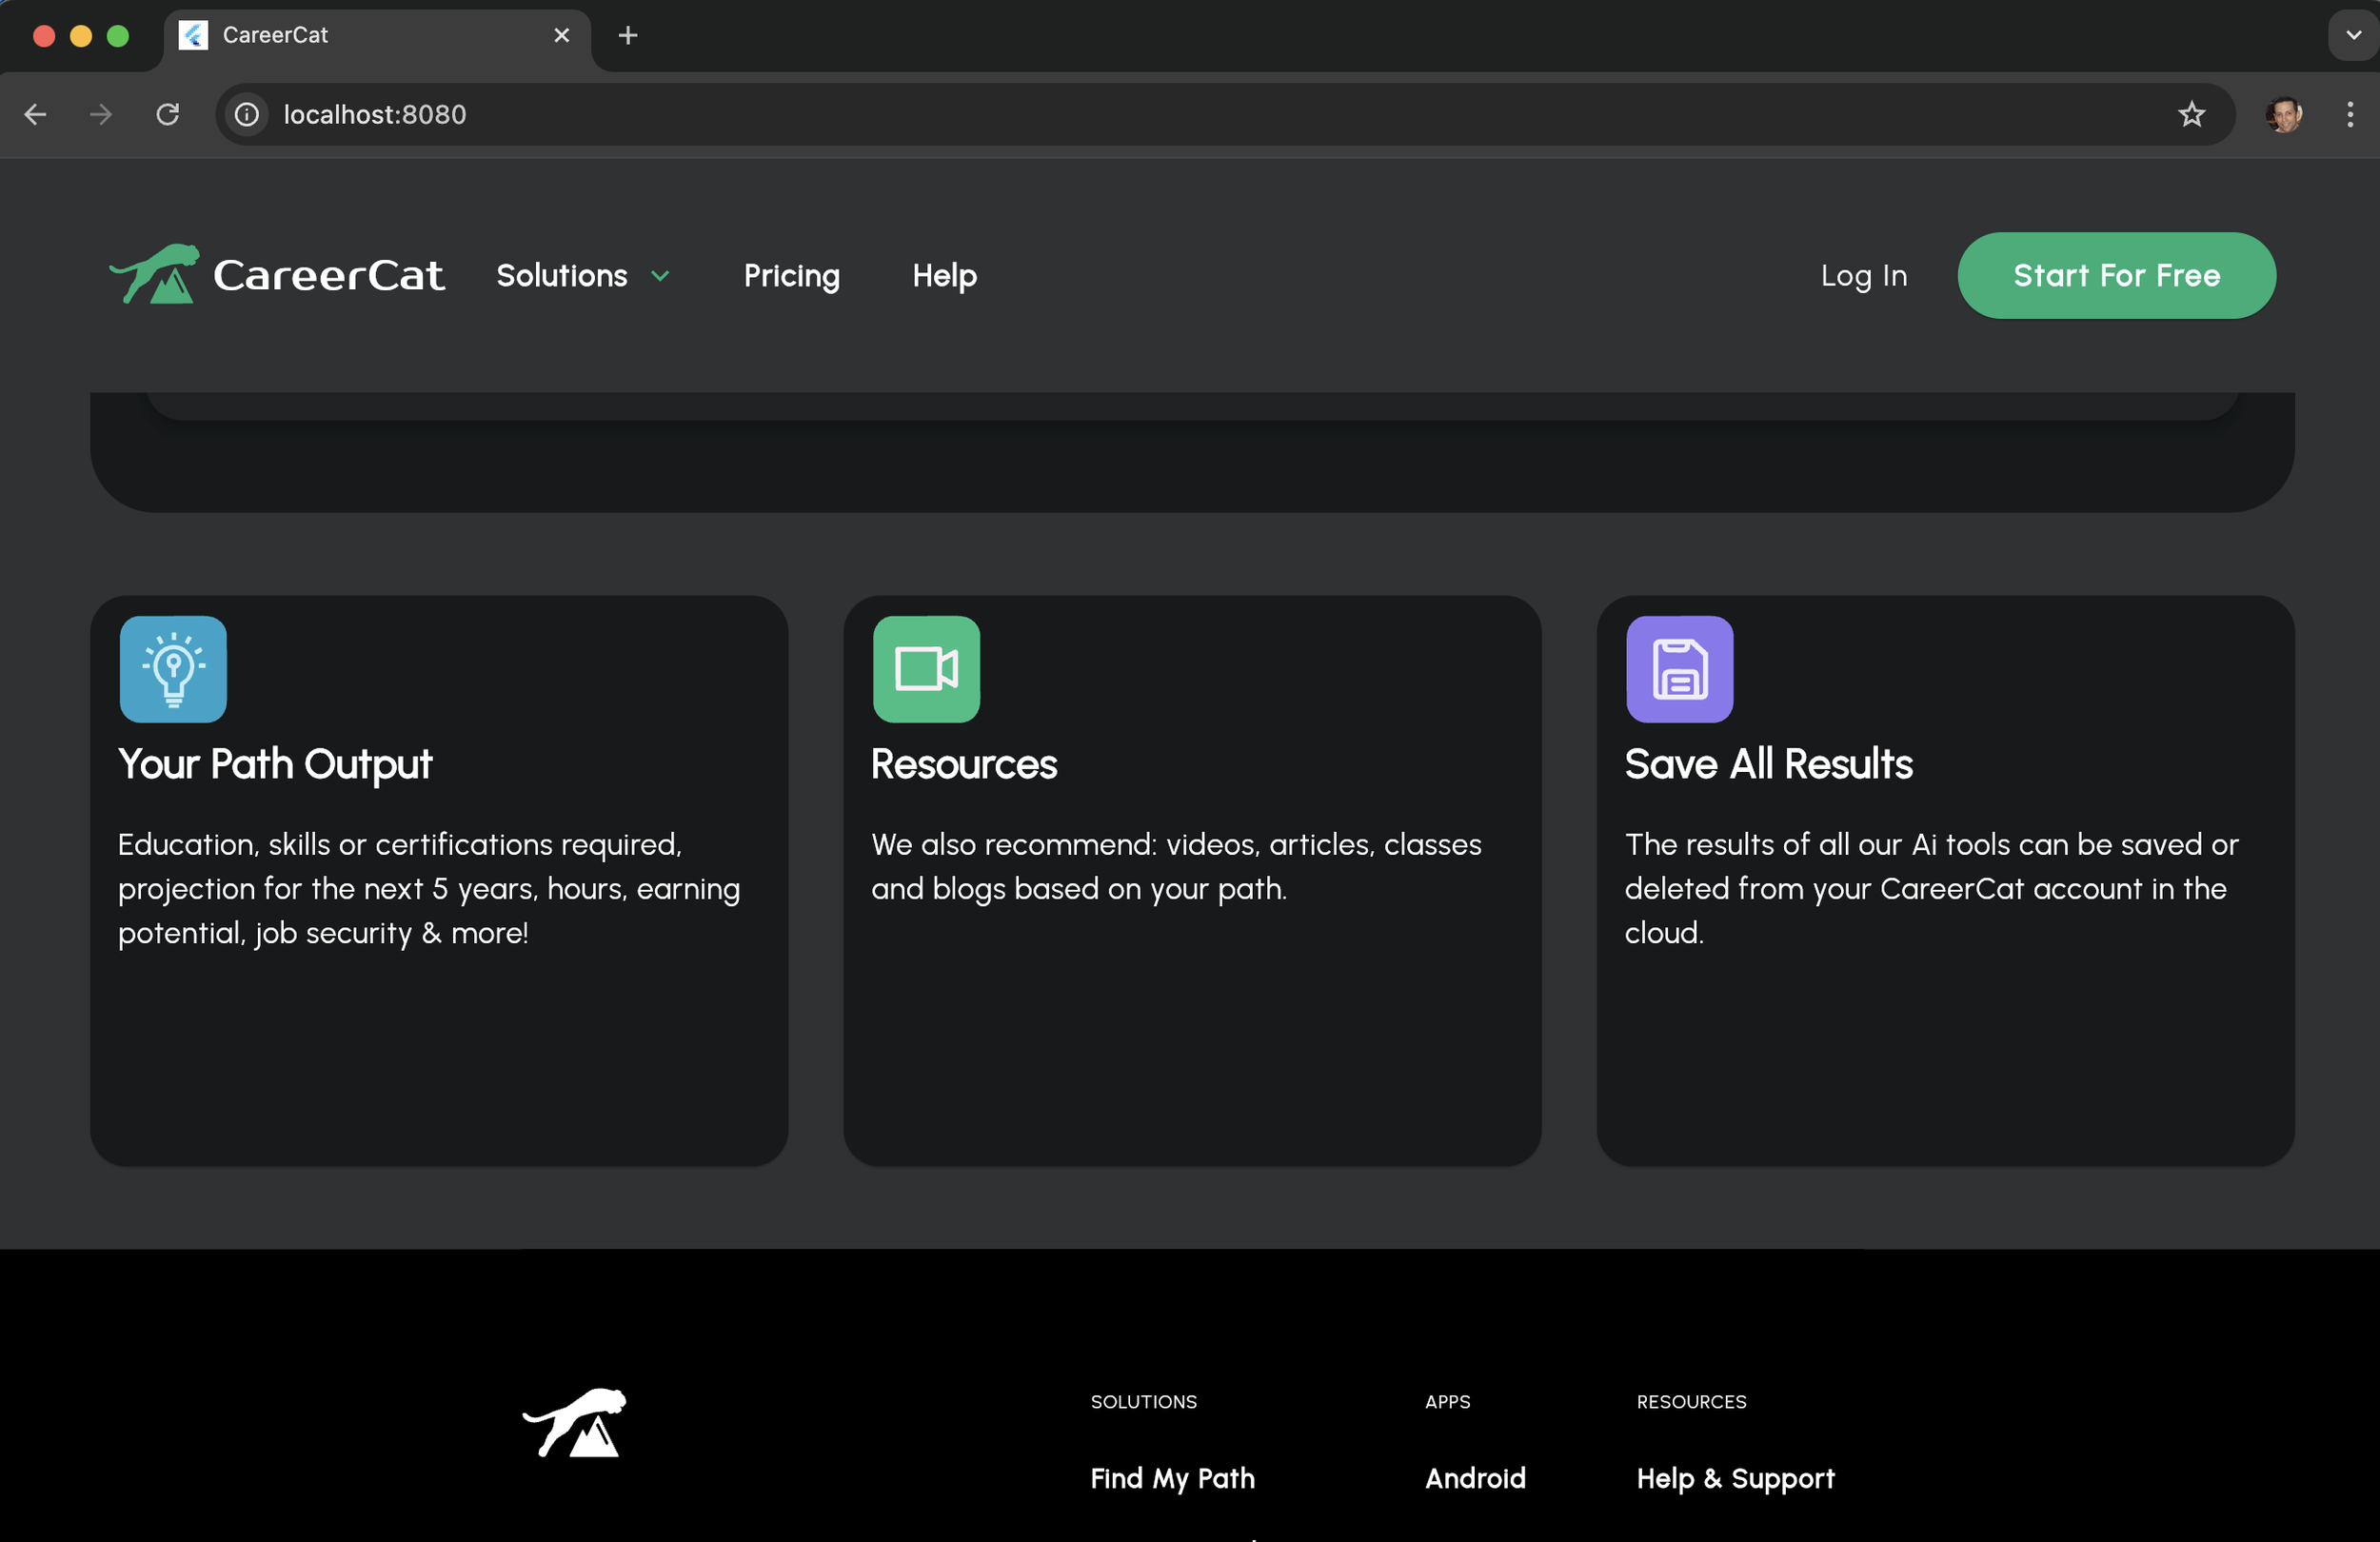
Task: Expand the tab search chevron at top right
Action: [x=2353, y=35]
